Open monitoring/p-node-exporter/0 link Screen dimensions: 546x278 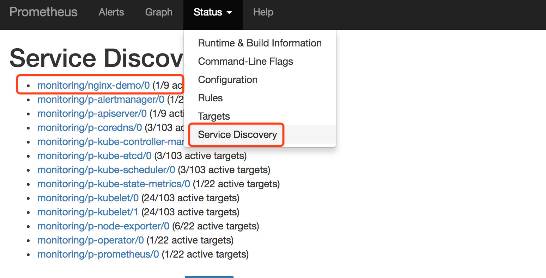103,226
